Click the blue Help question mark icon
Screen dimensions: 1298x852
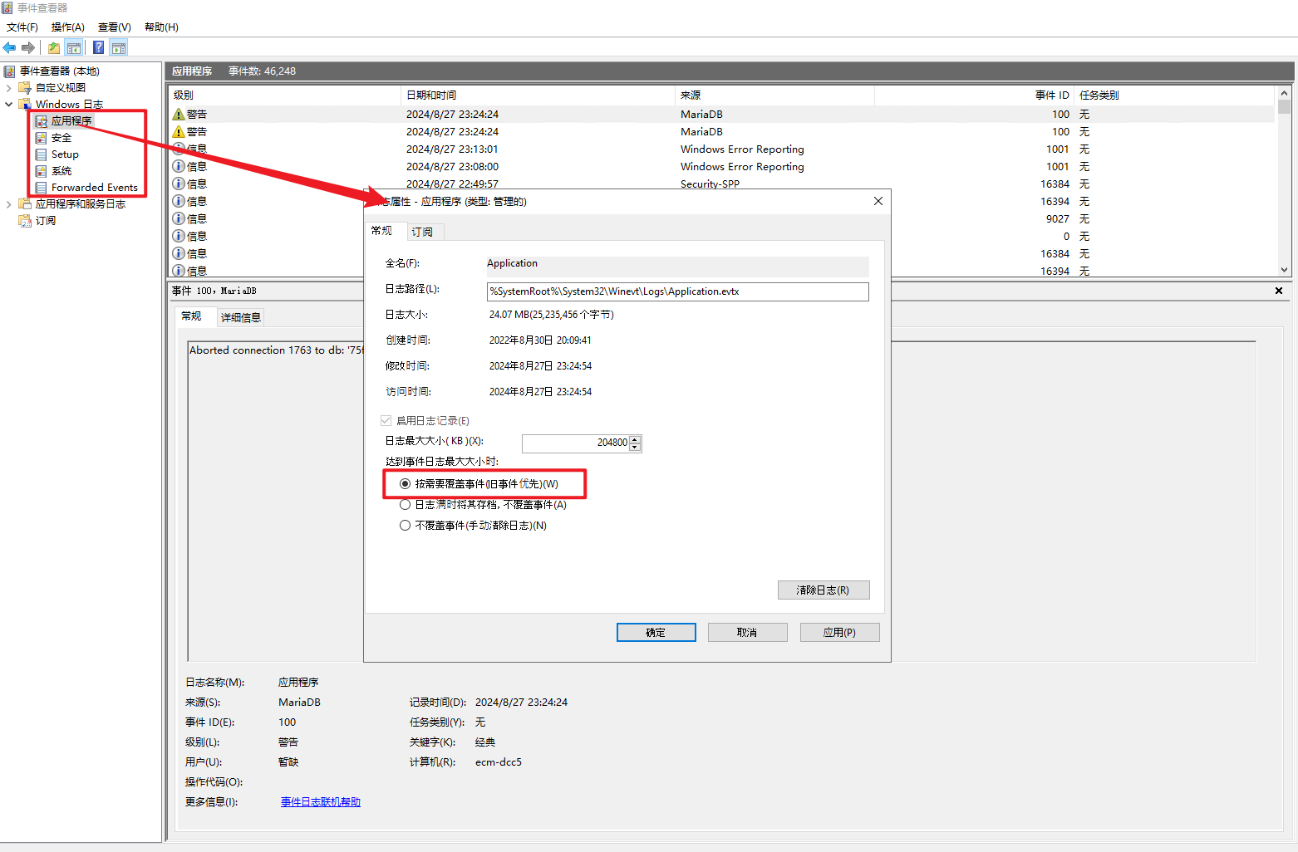coord(98,47)
